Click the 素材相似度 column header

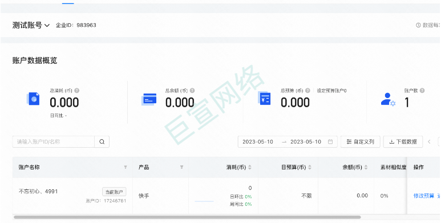click(x=393, y=167)
